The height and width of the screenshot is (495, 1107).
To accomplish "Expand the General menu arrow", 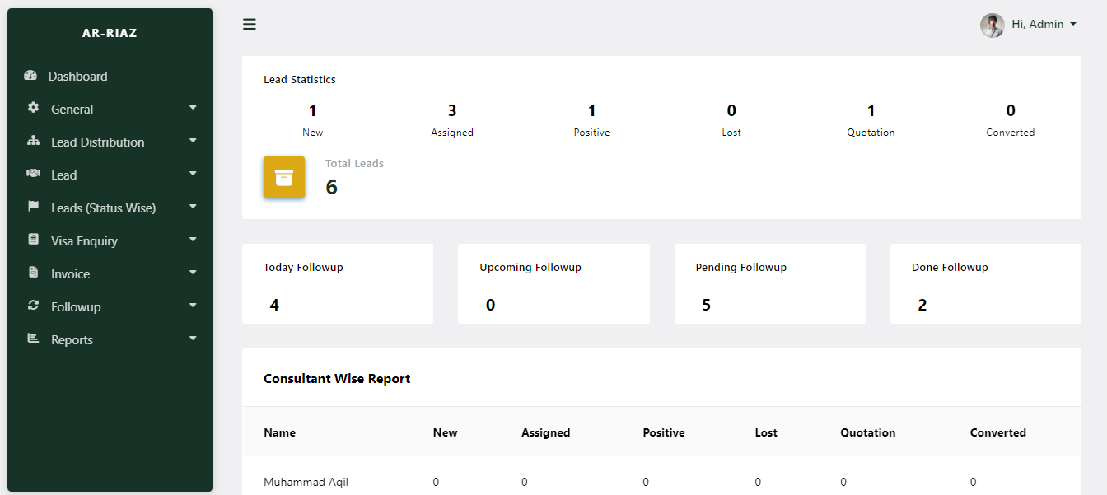I will pyautogui.click(x=193, y=108).
